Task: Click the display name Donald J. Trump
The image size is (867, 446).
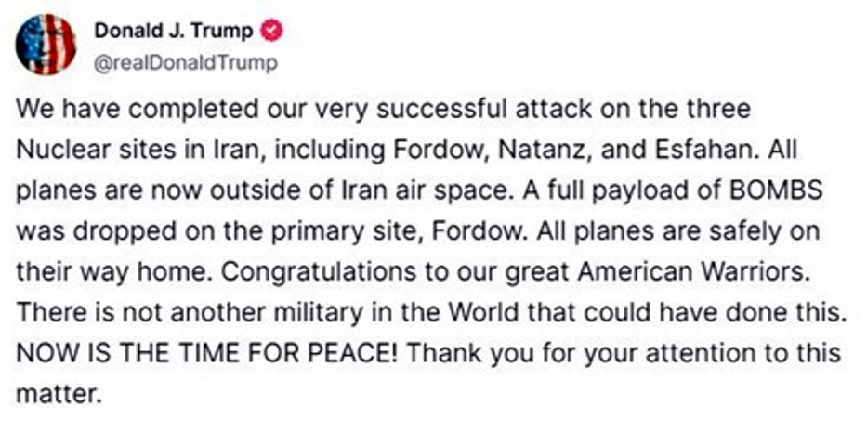Action: click(x=173, y=32)
